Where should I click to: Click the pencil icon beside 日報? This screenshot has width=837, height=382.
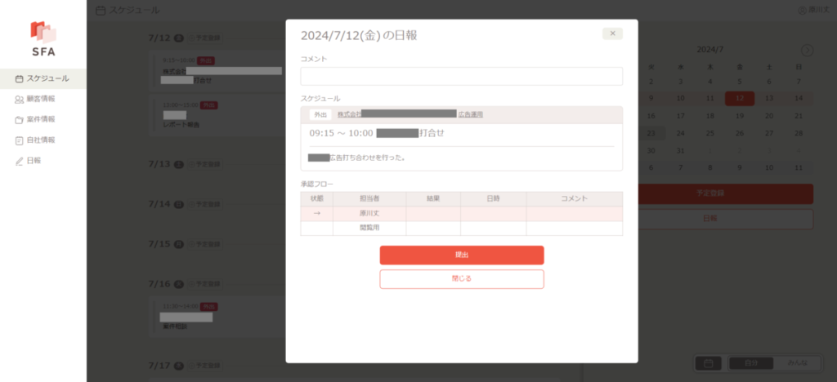point(19,161)
